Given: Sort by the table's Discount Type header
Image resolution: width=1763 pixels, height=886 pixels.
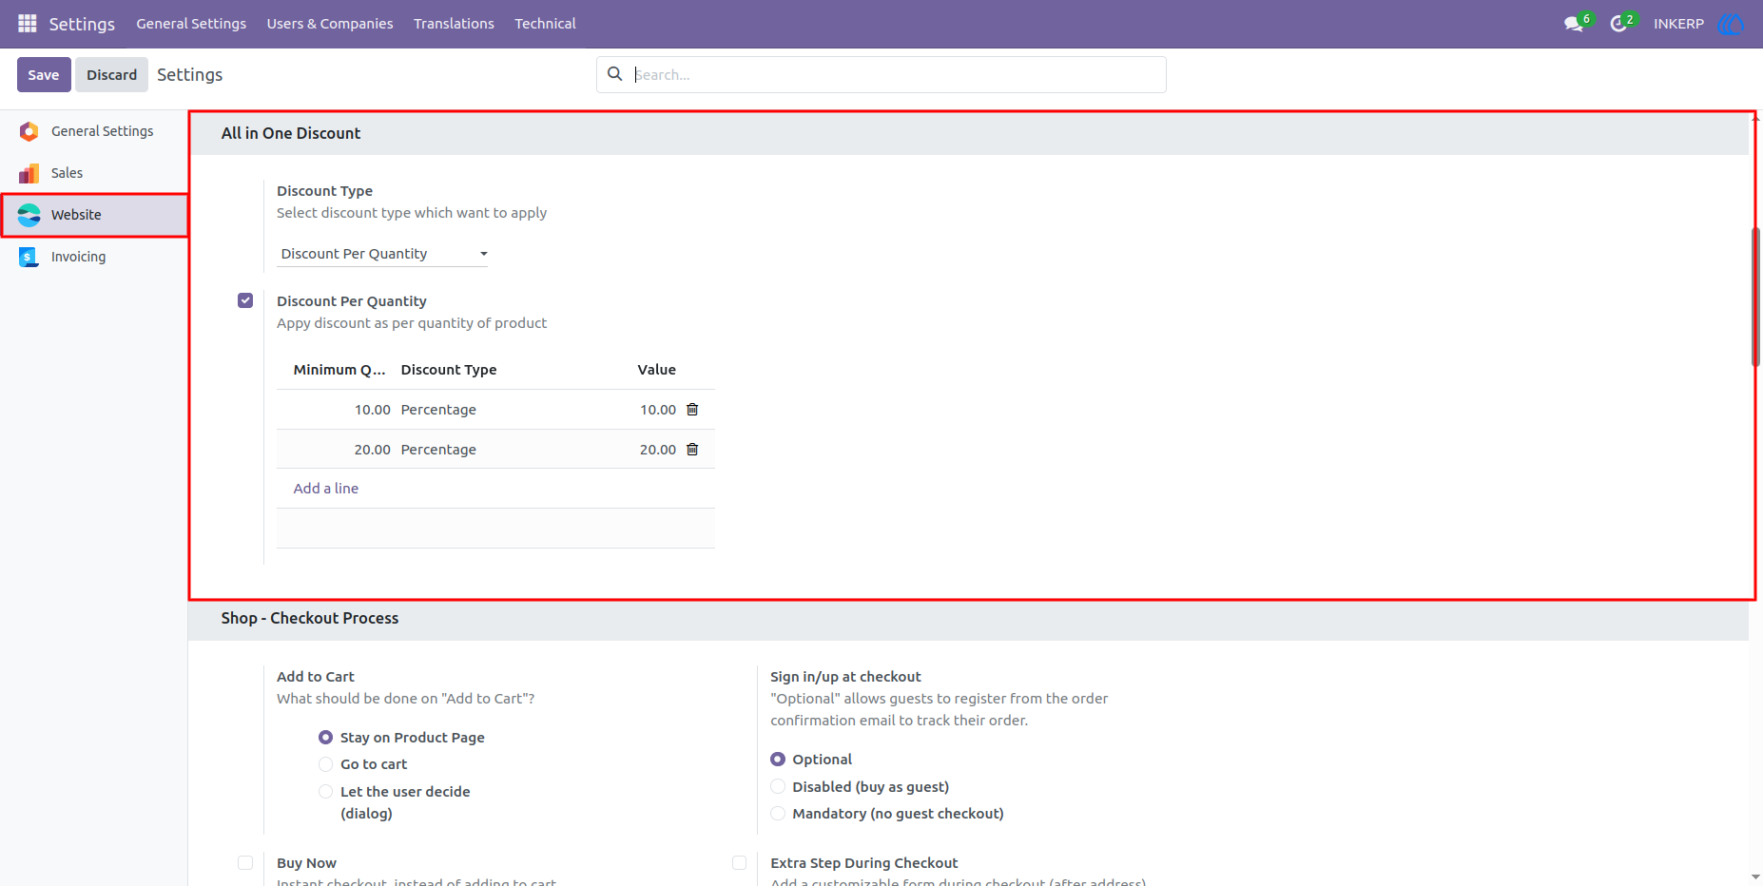Looking at the screenshot, I should click(x=449, y=370).
